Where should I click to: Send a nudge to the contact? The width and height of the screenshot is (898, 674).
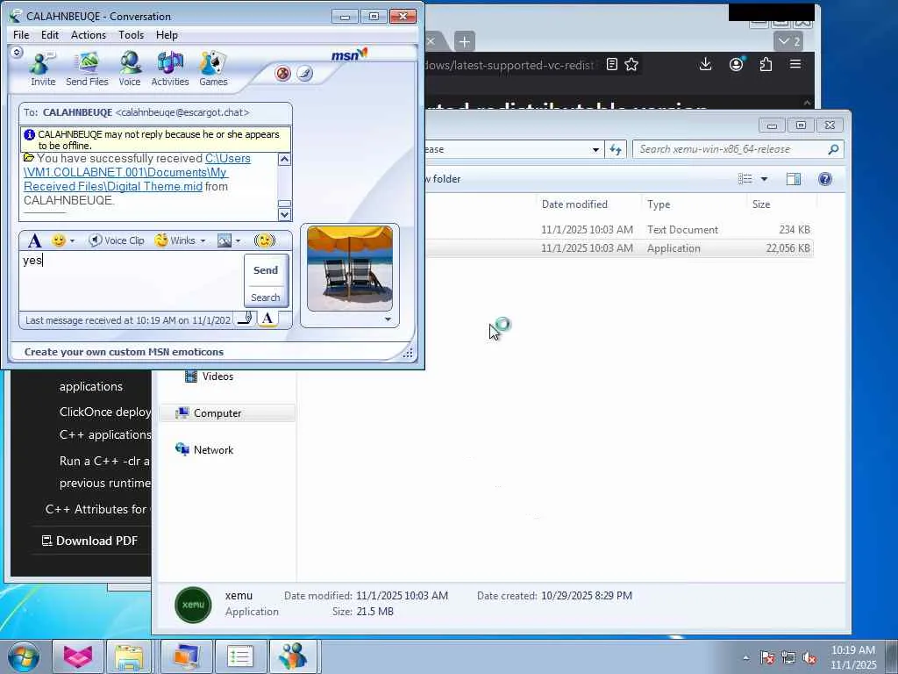click(265, 240)
